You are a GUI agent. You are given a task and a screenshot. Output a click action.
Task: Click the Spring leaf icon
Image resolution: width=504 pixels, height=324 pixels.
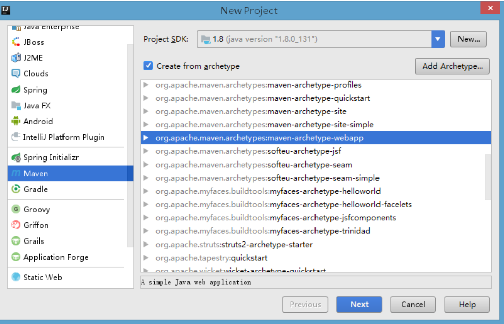click(x=15, y=90)
